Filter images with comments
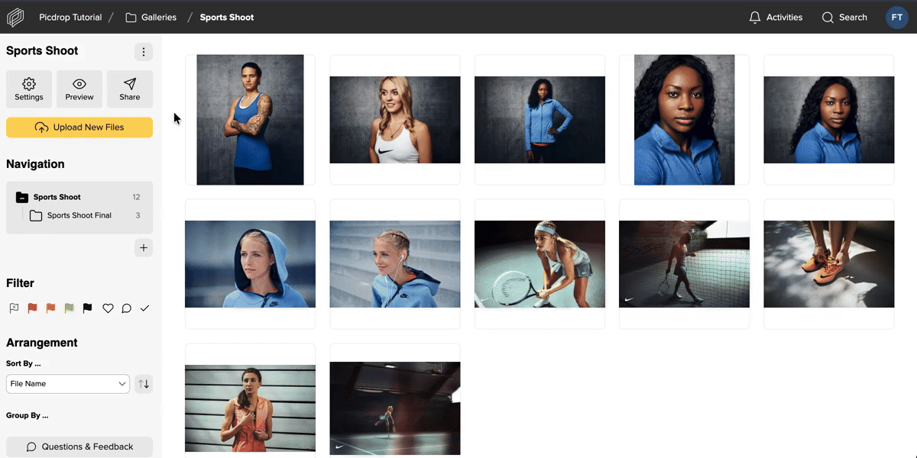The height and width of the screenshot is (458, 917). [126, 308]
